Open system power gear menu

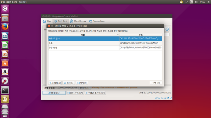tap(208, 2)
